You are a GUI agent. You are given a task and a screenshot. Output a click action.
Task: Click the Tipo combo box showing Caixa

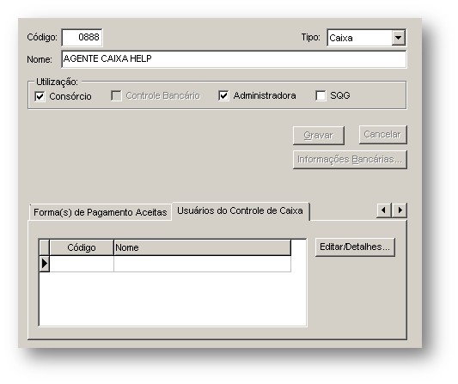click(366, 38)
